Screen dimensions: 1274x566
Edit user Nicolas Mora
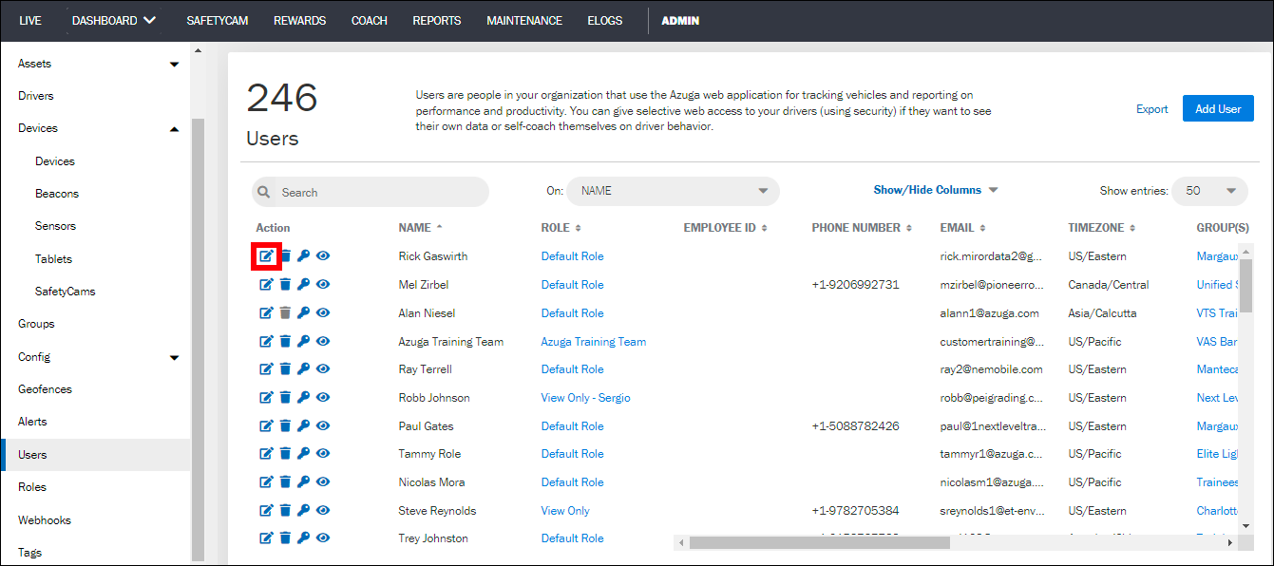coord(266,482)
